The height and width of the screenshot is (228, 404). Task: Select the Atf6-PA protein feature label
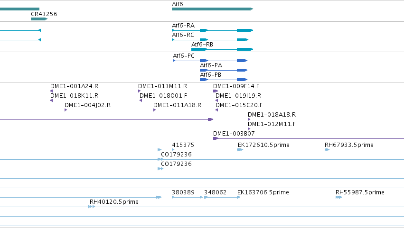(211, 65)
